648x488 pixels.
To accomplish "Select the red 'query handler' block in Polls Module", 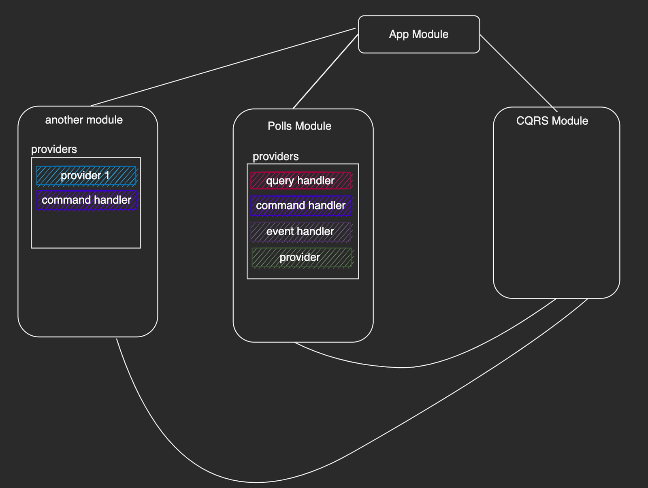I will pos(301,181).
